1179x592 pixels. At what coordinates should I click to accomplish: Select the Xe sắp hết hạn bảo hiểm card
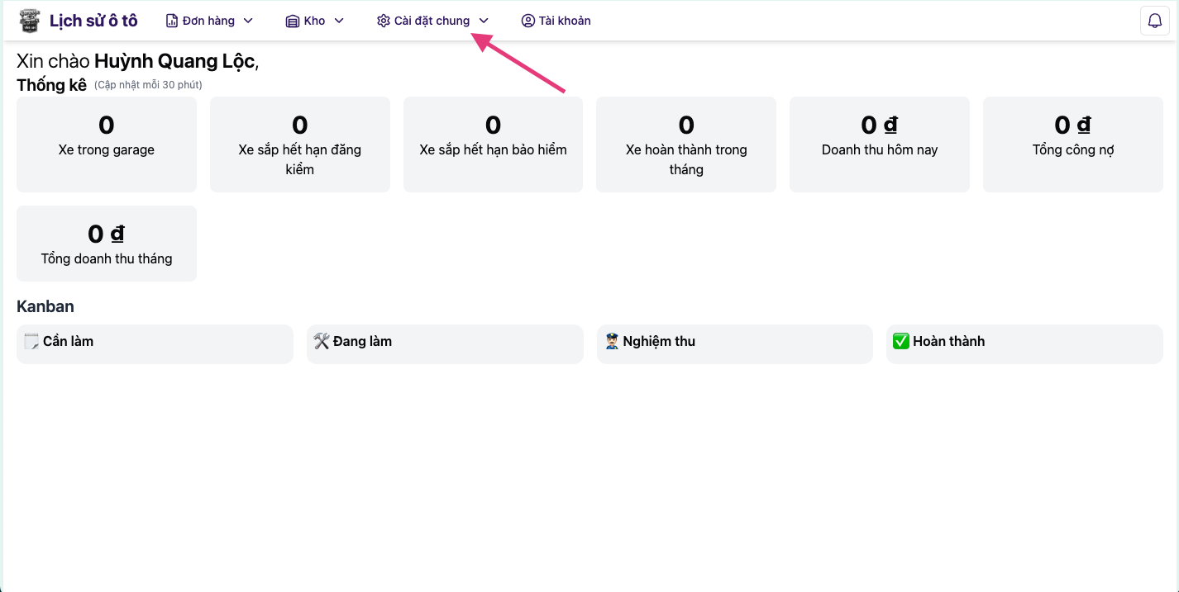click(x=493, y=144)
